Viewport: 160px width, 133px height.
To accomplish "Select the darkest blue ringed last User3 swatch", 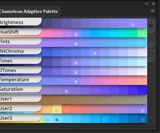I will click(142, 118).
